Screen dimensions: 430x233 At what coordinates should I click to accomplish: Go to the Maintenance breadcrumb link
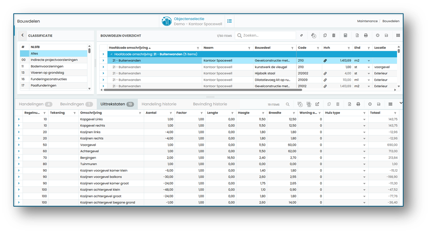click(x=367, y=21)
